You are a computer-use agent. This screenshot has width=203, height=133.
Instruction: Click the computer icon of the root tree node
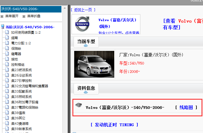click(2, 26)
